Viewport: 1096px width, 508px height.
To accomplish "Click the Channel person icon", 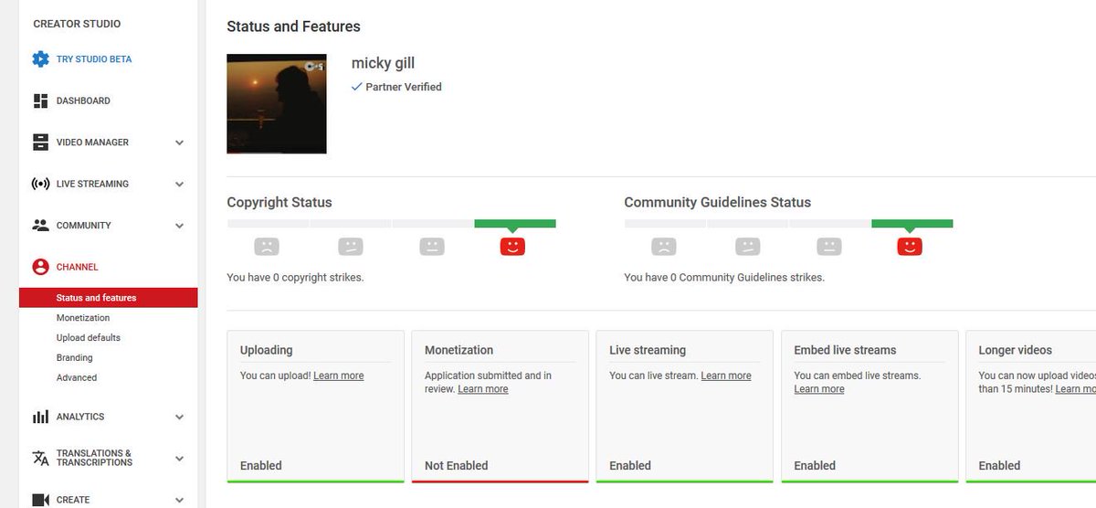I will click(40, 267).
